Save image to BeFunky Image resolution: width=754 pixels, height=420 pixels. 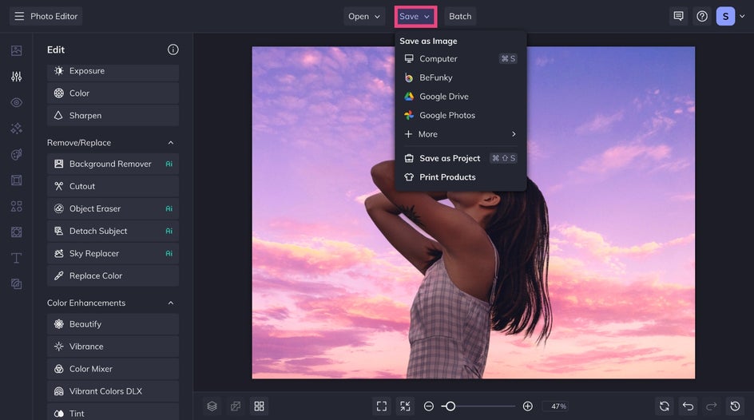click(x=461, y=77)
